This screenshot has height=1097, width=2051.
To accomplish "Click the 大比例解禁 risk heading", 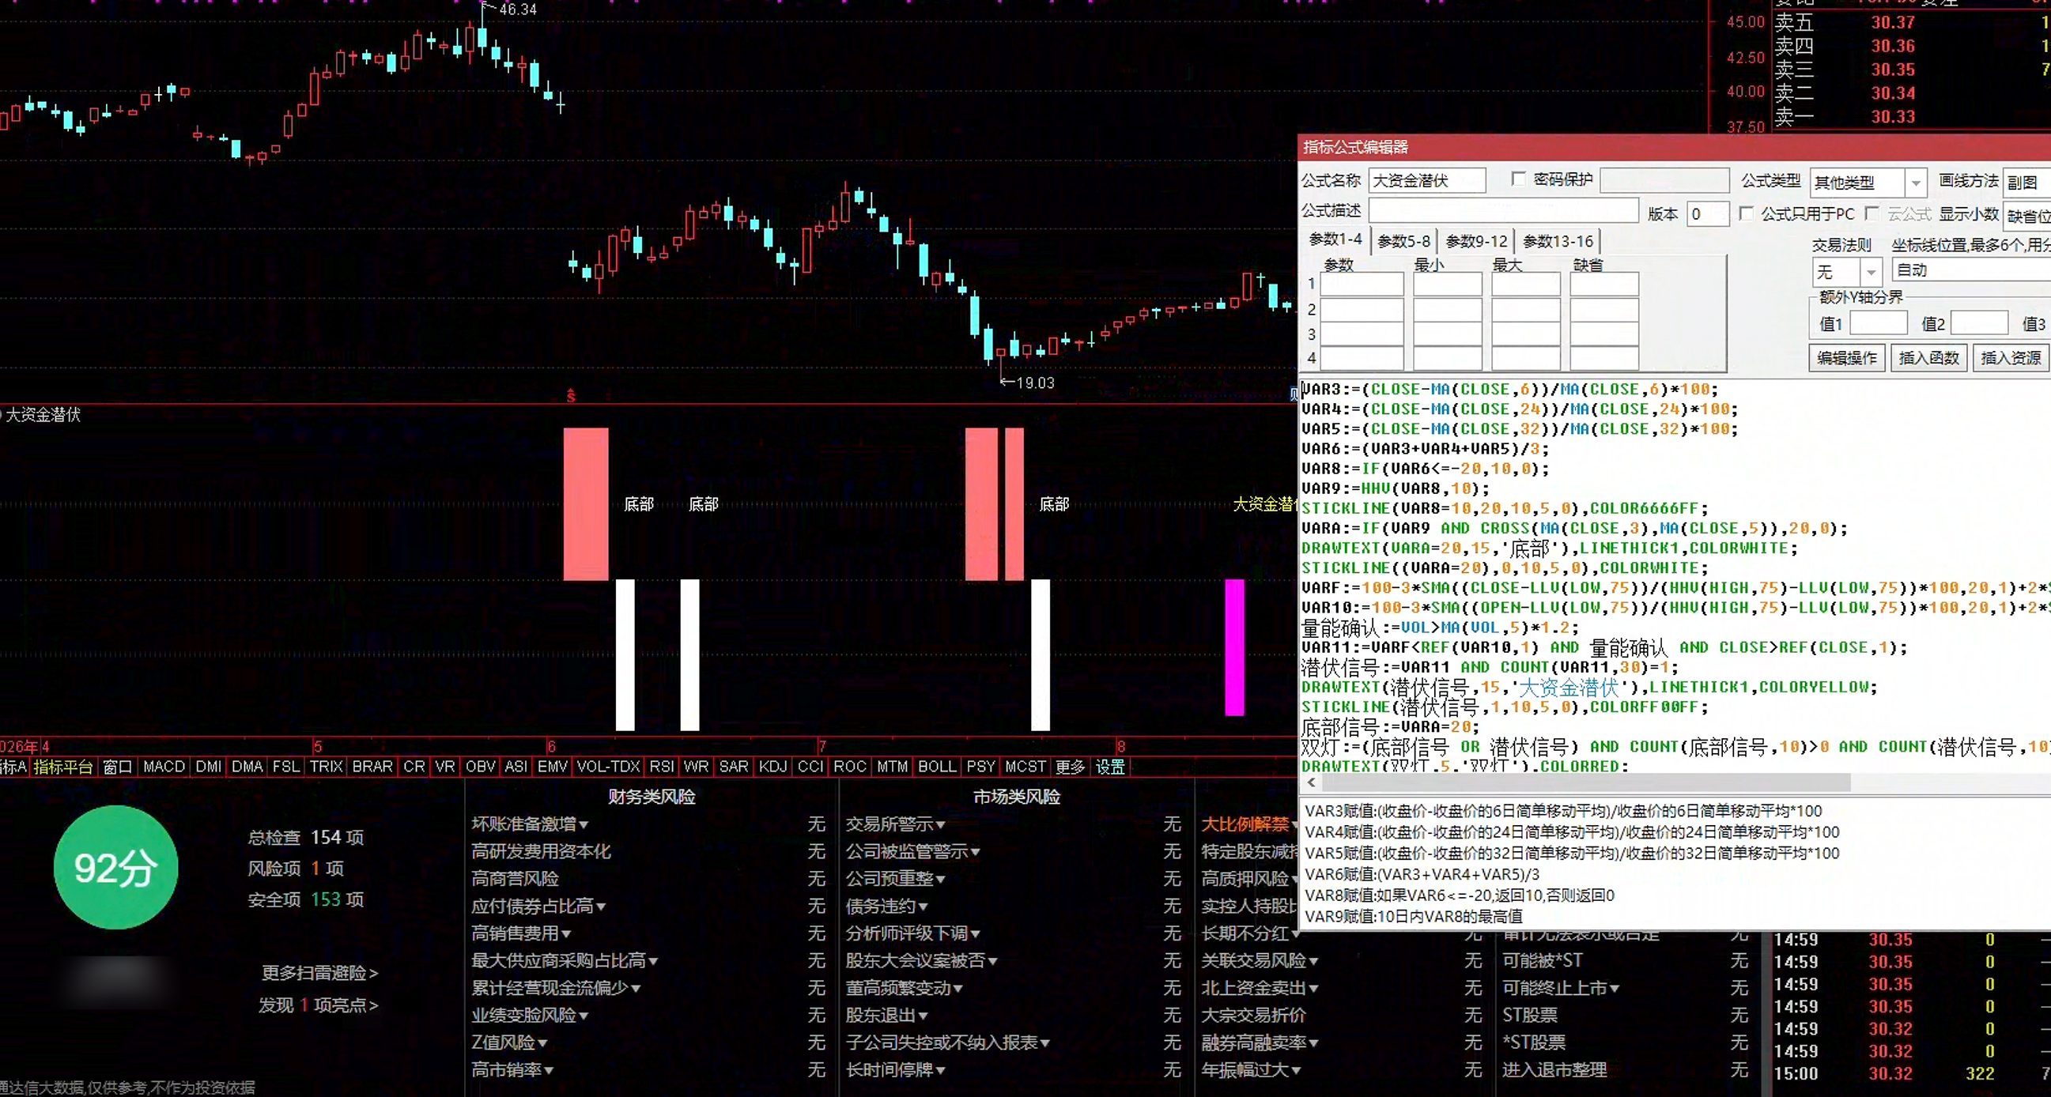I will click(x=1245, y=824).
